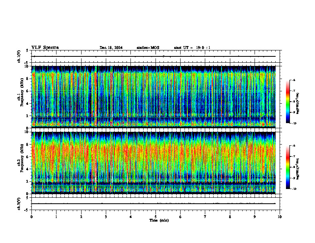The width and height of the screenshot is (315, 243).
Task: Click the "2" kHz tick on ch.1 frequency axis
Action: click(28, 116)
